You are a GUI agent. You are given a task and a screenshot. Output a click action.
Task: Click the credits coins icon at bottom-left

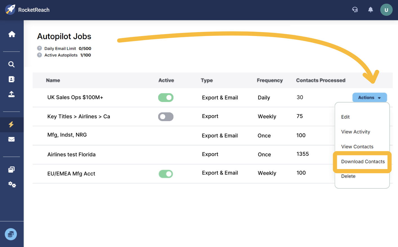11,234
